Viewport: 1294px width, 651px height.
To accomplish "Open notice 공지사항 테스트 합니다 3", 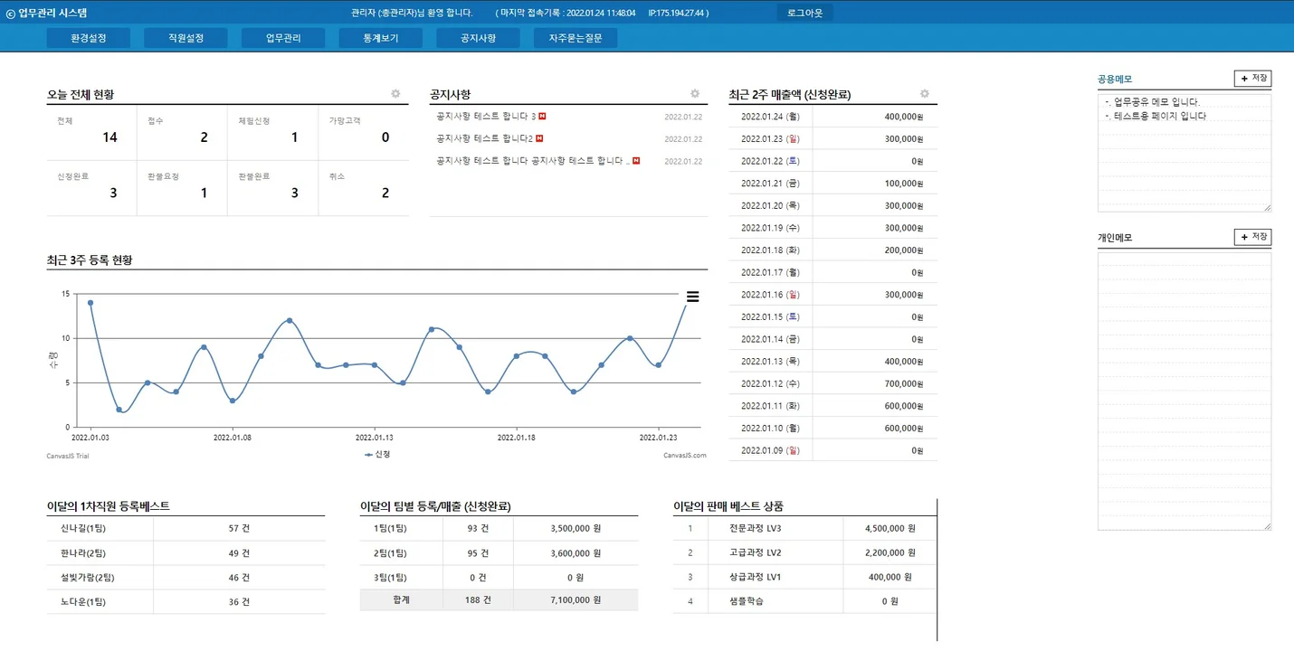I will point(486,117).
